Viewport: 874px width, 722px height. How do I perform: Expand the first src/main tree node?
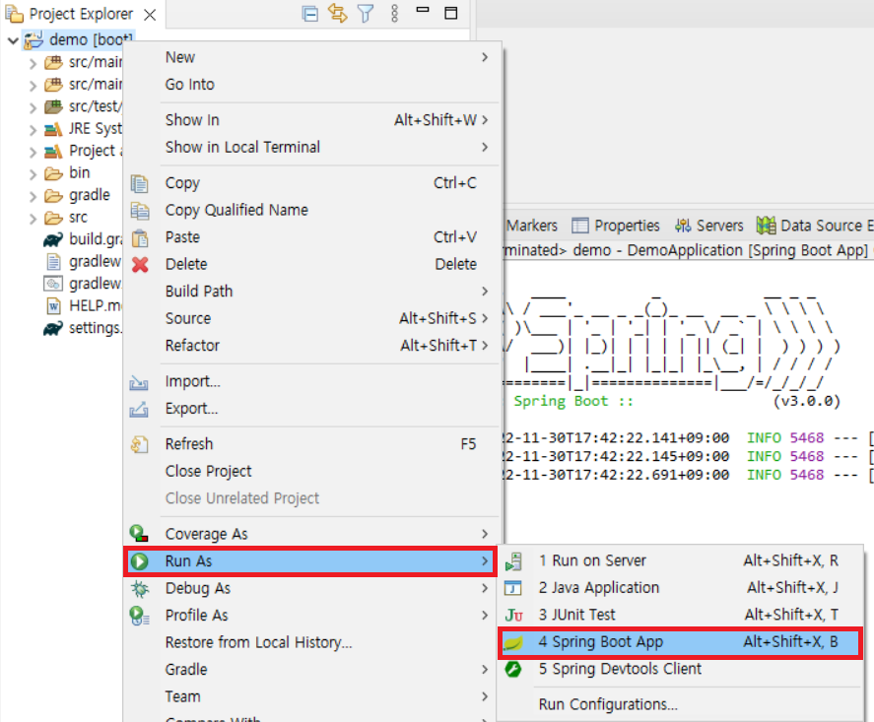[33, 63]
